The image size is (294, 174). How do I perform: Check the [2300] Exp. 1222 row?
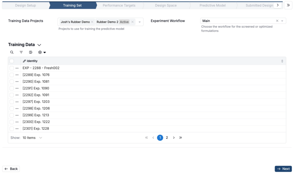[11, 122]
